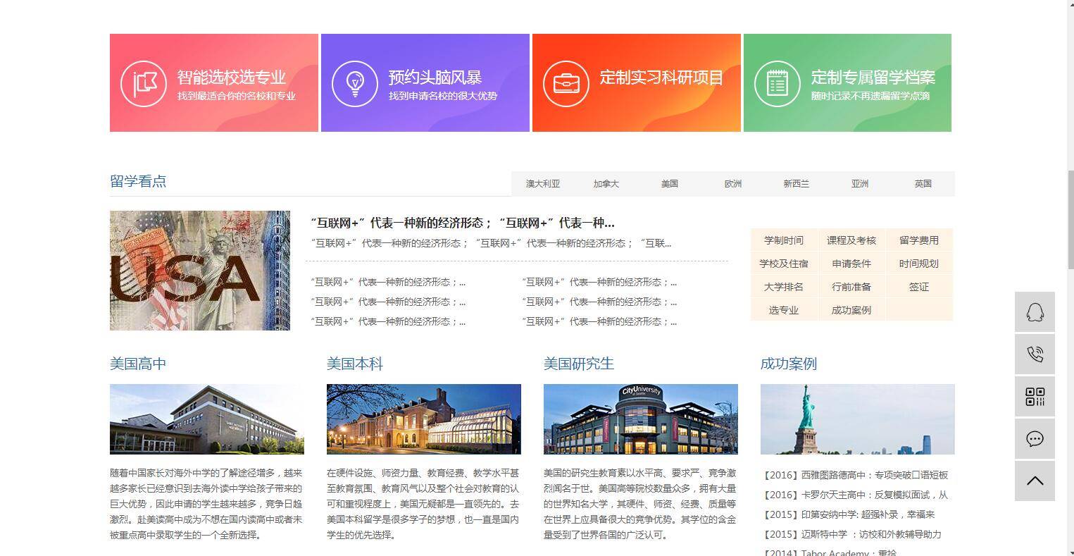Open 学校及住宿 topic

click(784, 264)
